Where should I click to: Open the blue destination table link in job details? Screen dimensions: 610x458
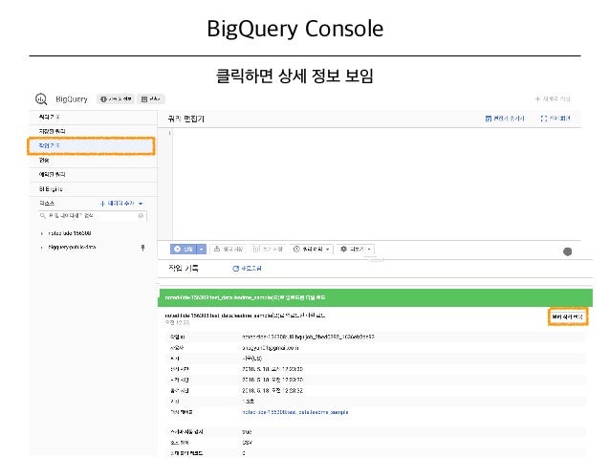pos(295,412)
